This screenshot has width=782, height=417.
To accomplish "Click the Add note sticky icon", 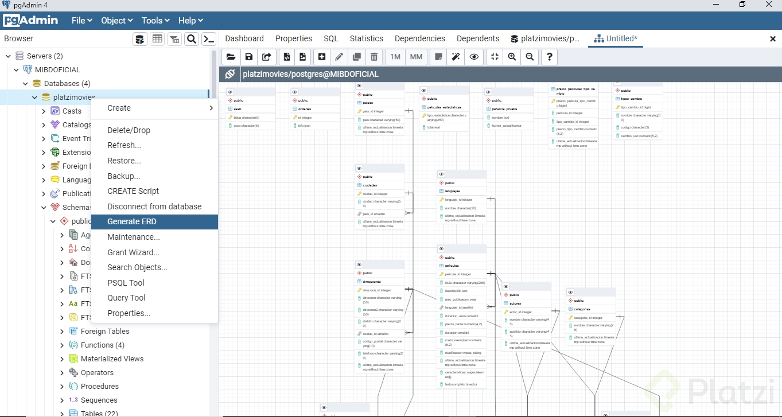I will point(438,57).
